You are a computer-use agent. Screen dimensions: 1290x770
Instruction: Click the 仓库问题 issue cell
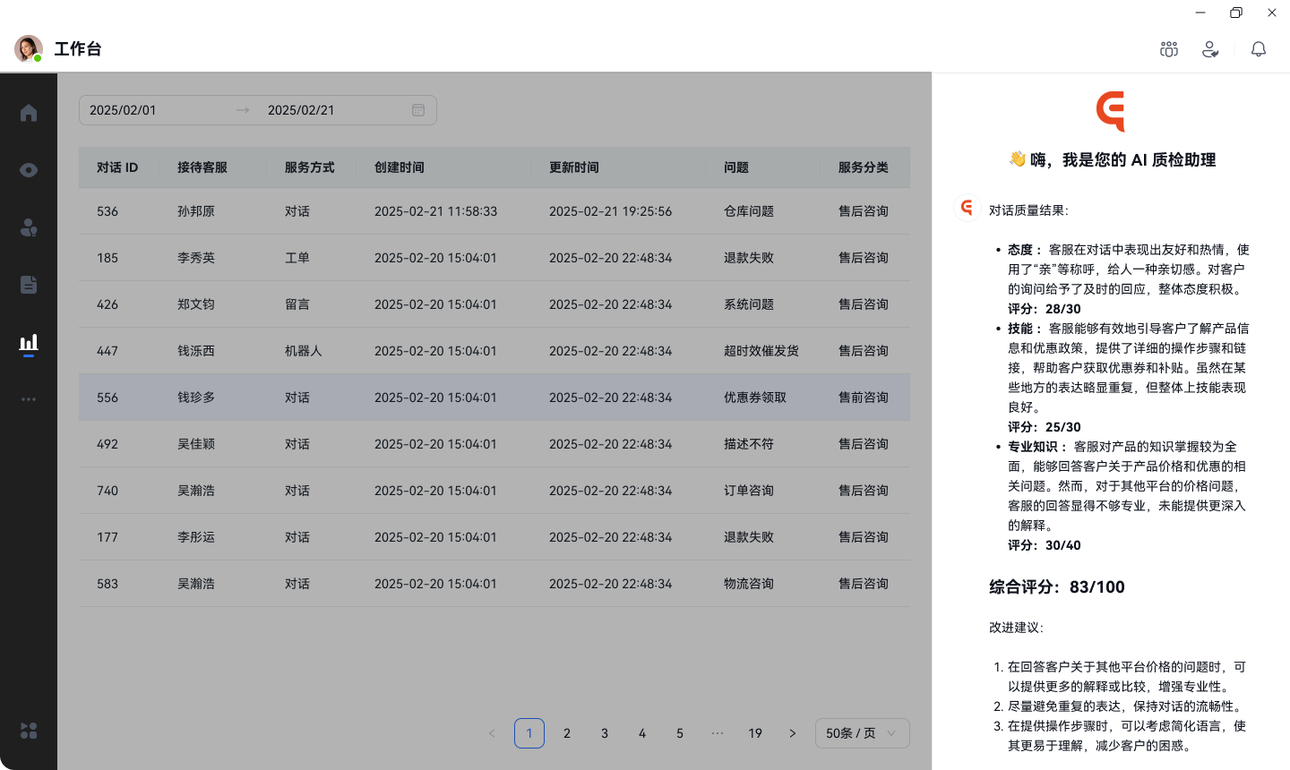(x=749, y=211)
